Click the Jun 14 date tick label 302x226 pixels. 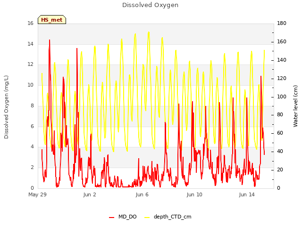pyautogui.click(x=247, y=194)
